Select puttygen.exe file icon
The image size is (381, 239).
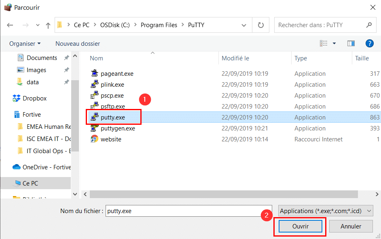[x=95, y=128]
